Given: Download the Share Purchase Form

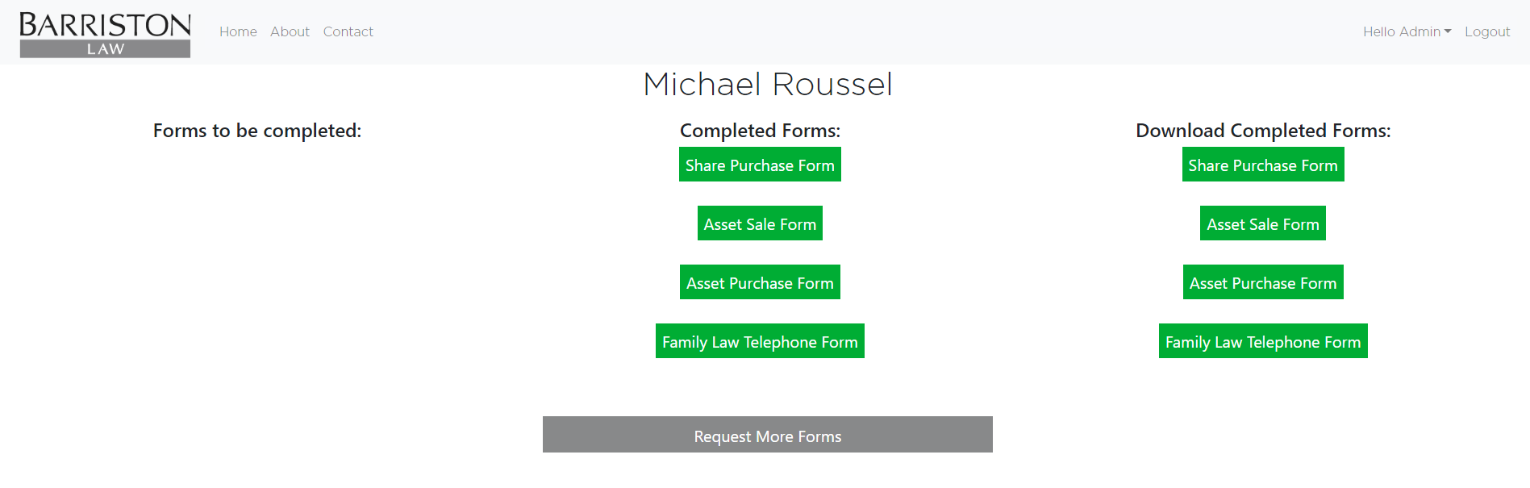Looking at the screenshot, I should 1262,165.
